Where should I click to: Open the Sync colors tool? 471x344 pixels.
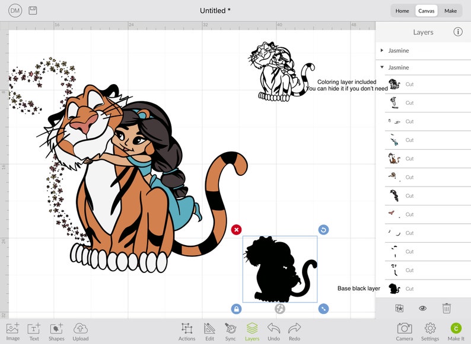[x=230, y=332]
